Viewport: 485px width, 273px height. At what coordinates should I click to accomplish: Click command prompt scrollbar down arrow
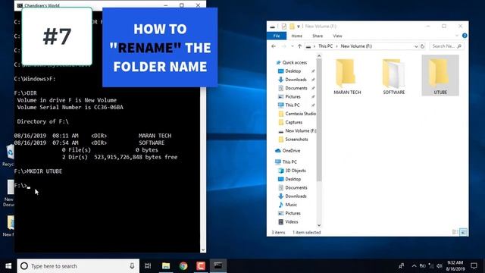203,249
